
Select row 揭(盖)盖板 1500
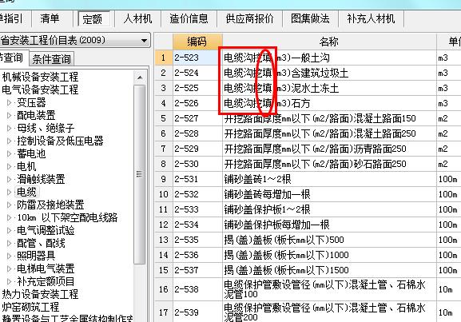click(329, 271)
